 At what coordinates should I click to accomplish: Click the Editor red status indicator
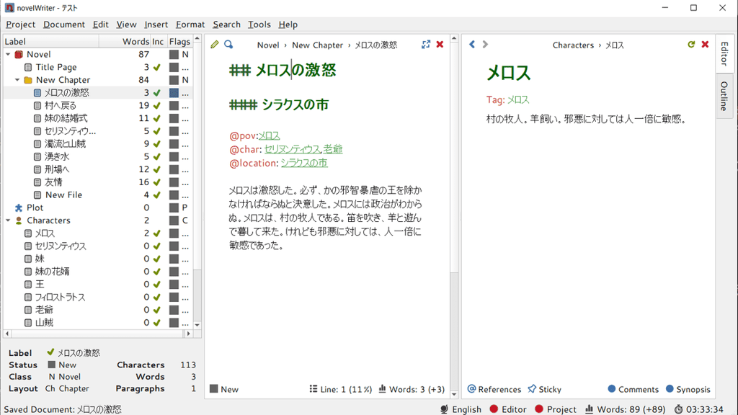pos(494,409)
